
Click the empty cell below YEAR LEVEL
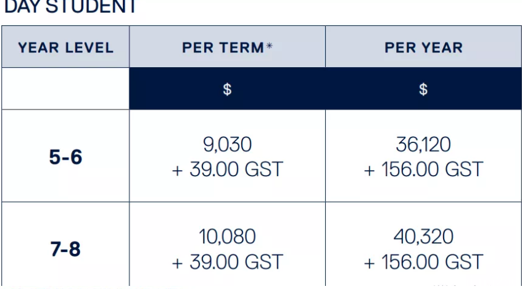coord(65,89)
